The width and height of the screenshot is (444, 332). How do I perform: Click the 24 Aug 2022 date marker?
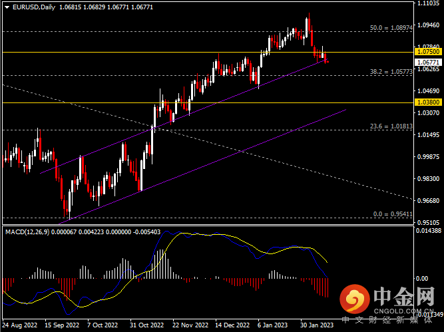tap(20, 327)
